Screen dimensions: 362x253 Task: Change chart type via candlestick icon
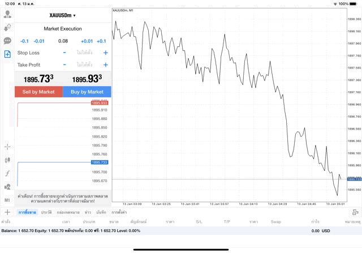7,160
